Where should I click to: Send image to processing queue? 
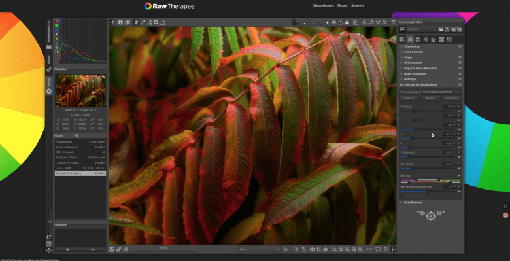[x=119, y=249]
